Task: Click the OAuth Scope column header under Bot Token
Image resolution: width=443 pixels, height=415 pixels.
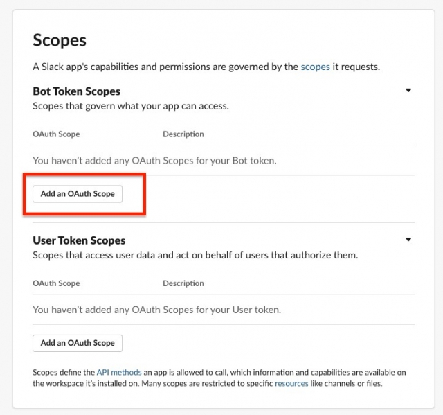Action: pos(56,134)
